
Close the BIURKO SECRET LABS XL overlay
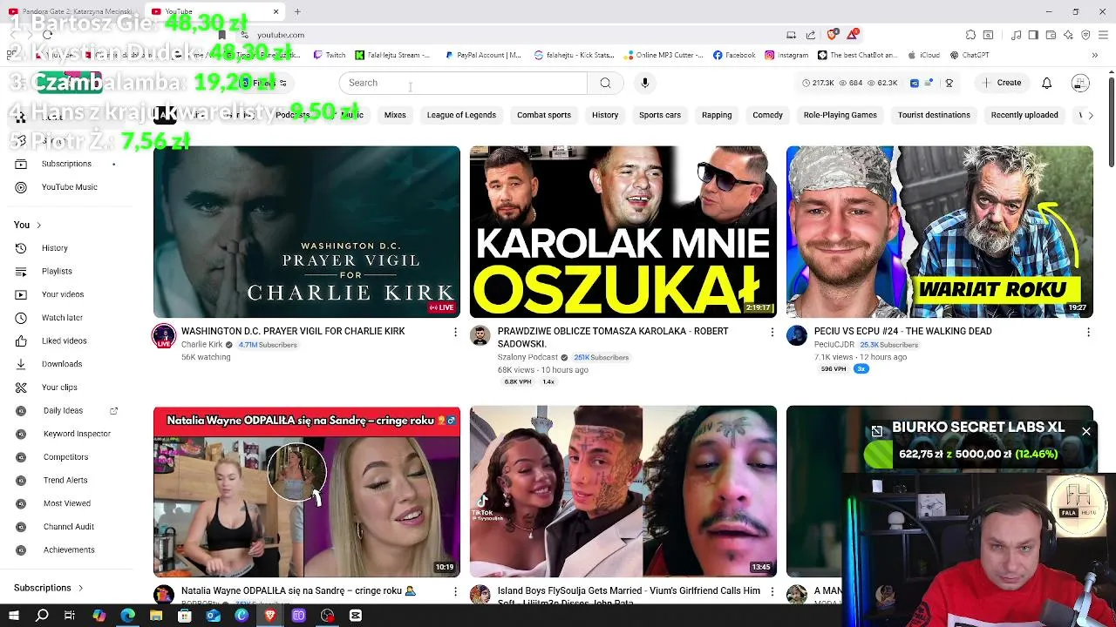pos(1086,432)
